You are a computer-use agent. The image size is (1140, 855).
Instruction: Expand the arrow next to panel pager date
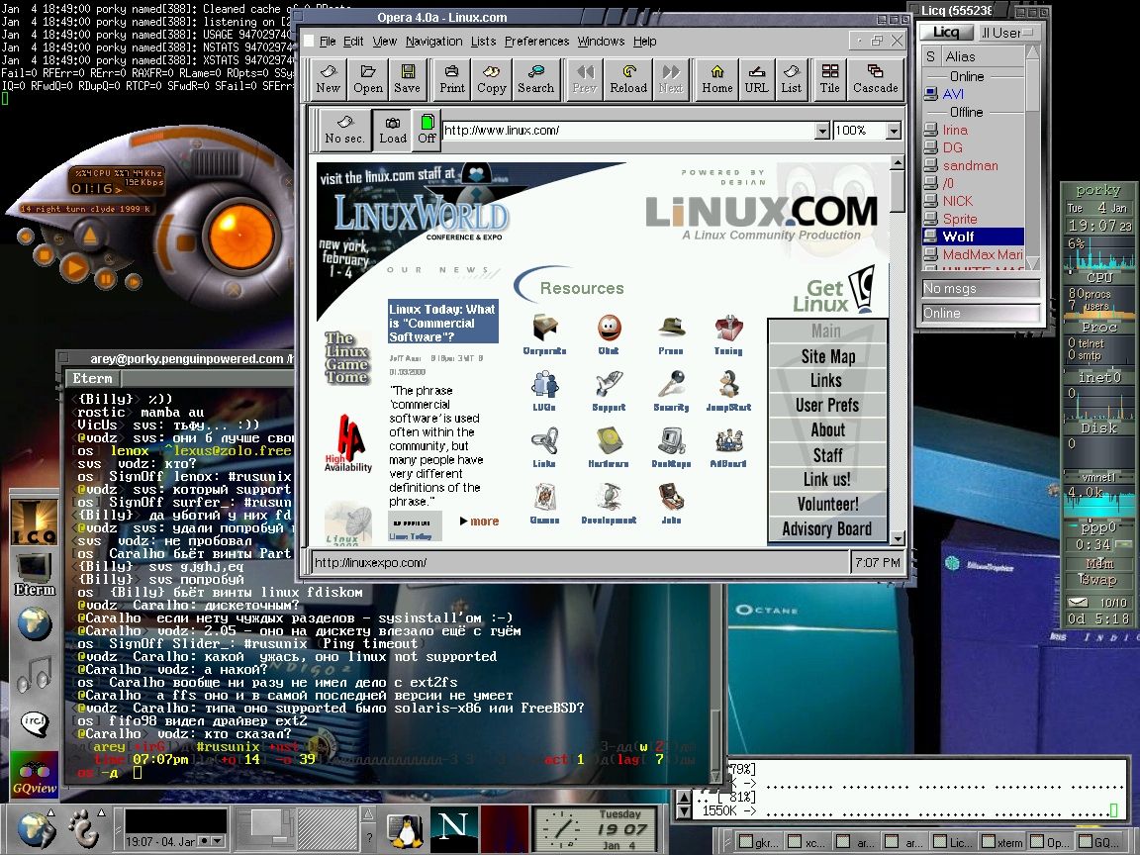[218, 841]
